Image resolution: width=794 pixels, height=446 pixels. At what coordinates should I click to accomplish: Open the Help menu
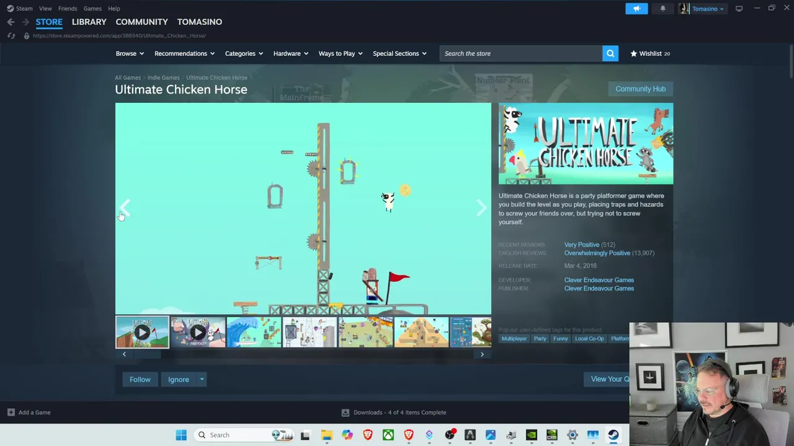(114, 9)
